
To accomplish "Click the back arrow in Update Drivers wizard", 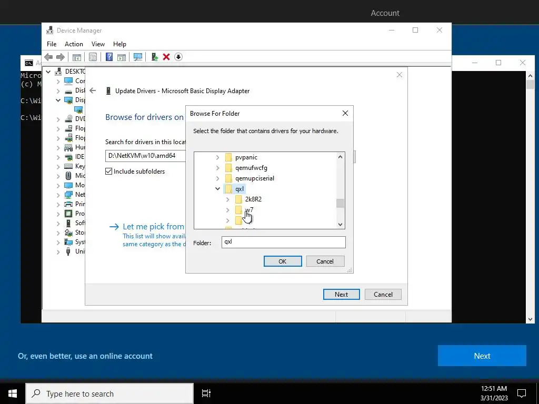I will [93, 90].
